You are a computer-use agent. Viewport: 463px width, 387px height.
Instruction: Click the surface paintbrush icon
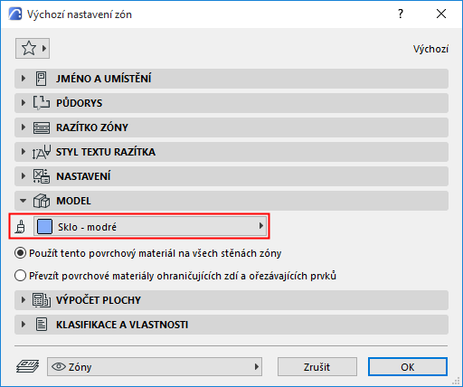point(21,227)
